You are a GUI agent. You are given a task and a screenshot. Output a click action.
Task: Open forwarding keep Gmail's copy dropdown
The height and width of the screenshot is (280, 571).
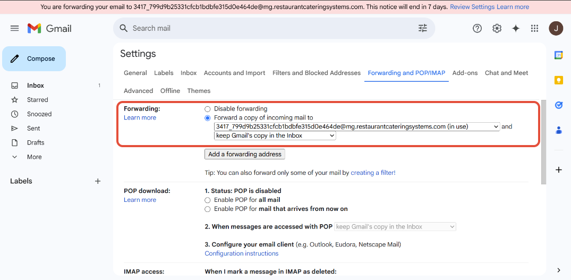click(x=275, y=136)
